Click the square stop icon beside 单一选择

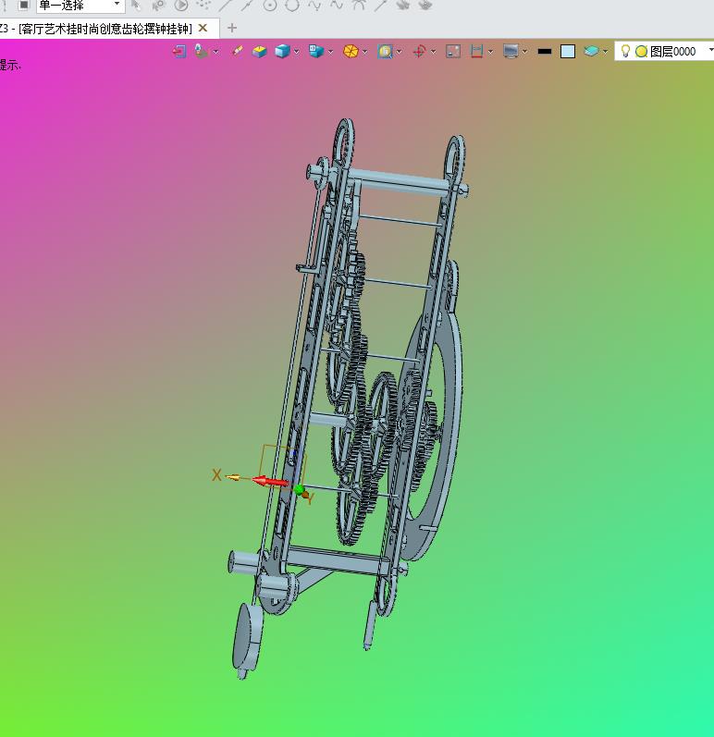click(23, 6)
